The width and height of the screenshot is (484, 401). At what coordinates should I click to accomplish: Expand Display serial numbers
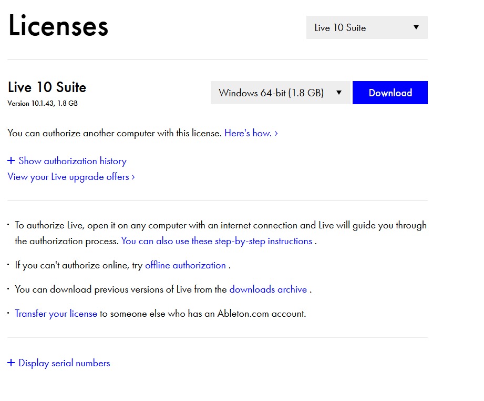pyautogui.click(x=59, y=363)
